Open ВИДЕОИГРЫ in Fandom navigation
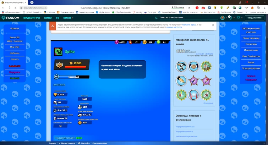This screenshot has height=145, width=268. [32, 18]
